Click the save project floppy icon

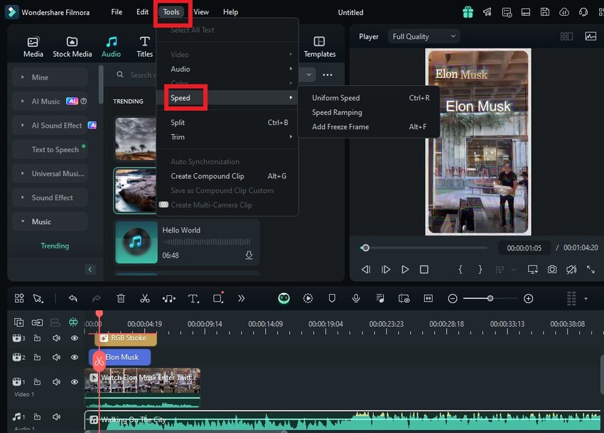tap(545, 12)
